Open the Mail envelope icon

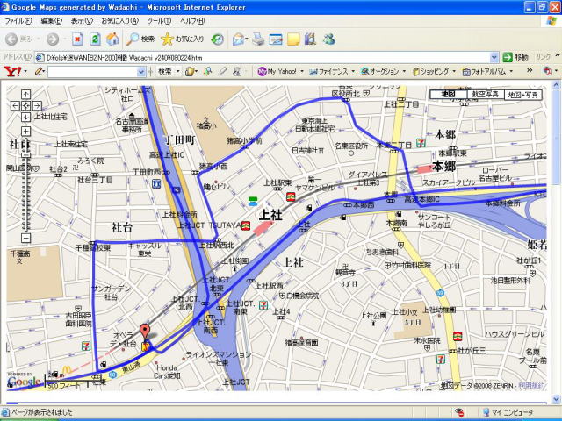coord(238,39)
